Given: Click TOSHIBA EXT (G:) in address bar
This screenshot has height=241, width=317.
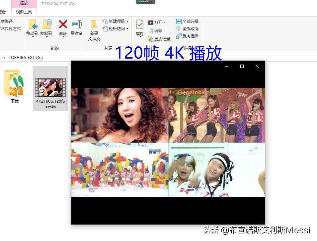Looking at the screenshot, I should [x=26, y=58].
